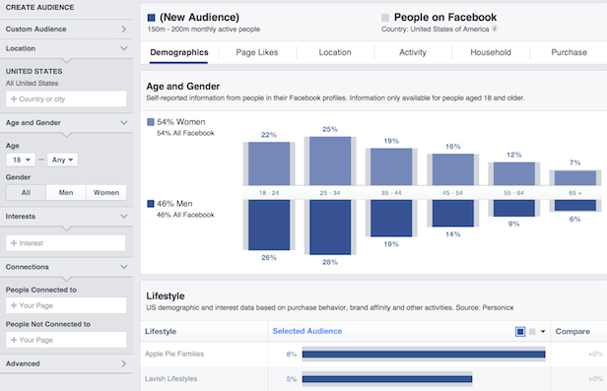607x391 pixels.
Task: Switch to the Demographics tab
Action: pyautogui.click(x=179, y=52)
